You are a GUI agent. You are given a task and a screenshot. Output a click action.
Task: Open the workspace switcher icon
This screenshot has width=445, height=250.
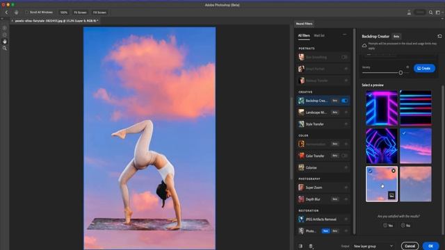pyautogui.click(x=438, y=12)
